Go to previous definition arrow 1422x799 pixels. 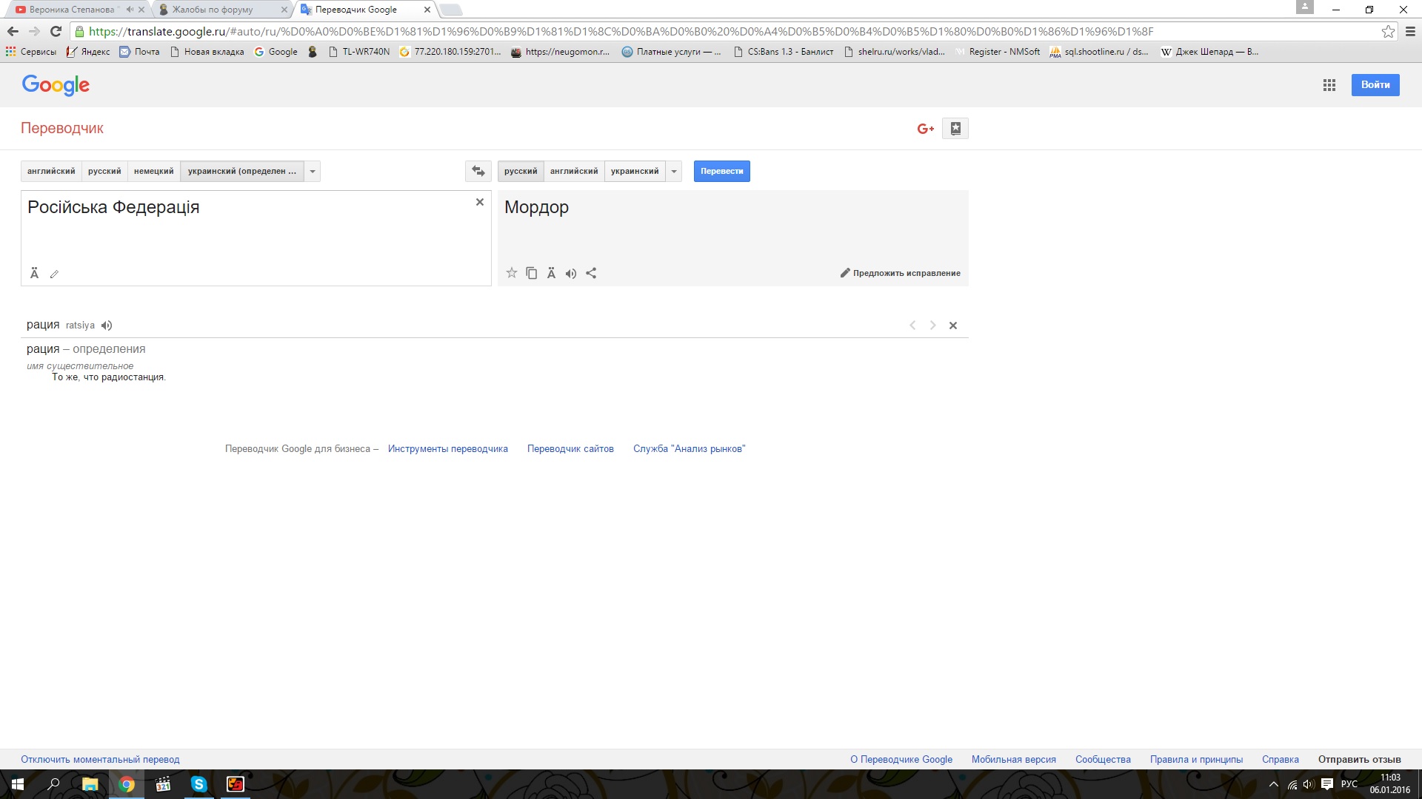pos(912,326)
